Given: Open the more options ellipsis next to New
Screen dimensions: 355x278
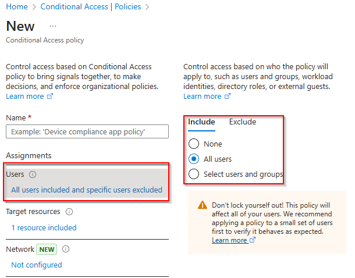Looking at the screenshot, I should tap(53, 27).
